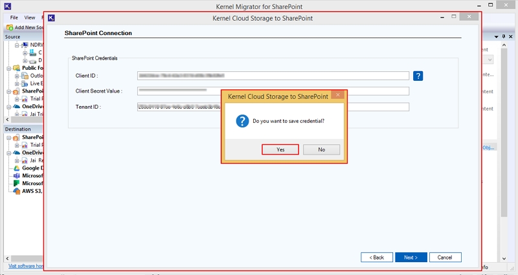Viewport: 518px width, 275px height.
Task: Select SharePoint icon in Source pane
Action: point(17,91)
